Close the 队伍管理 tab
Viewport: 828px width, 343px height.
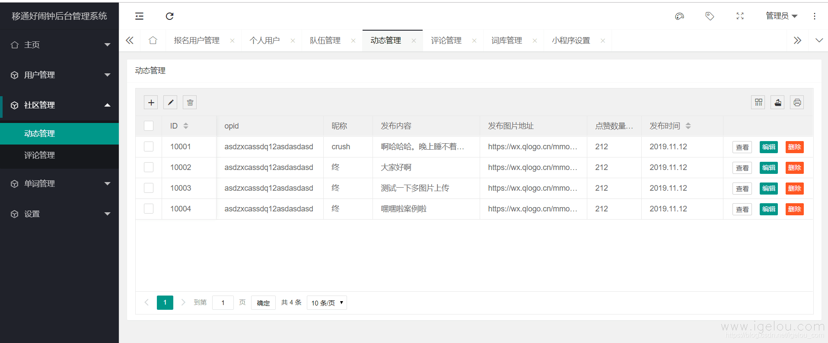point(353,41)
